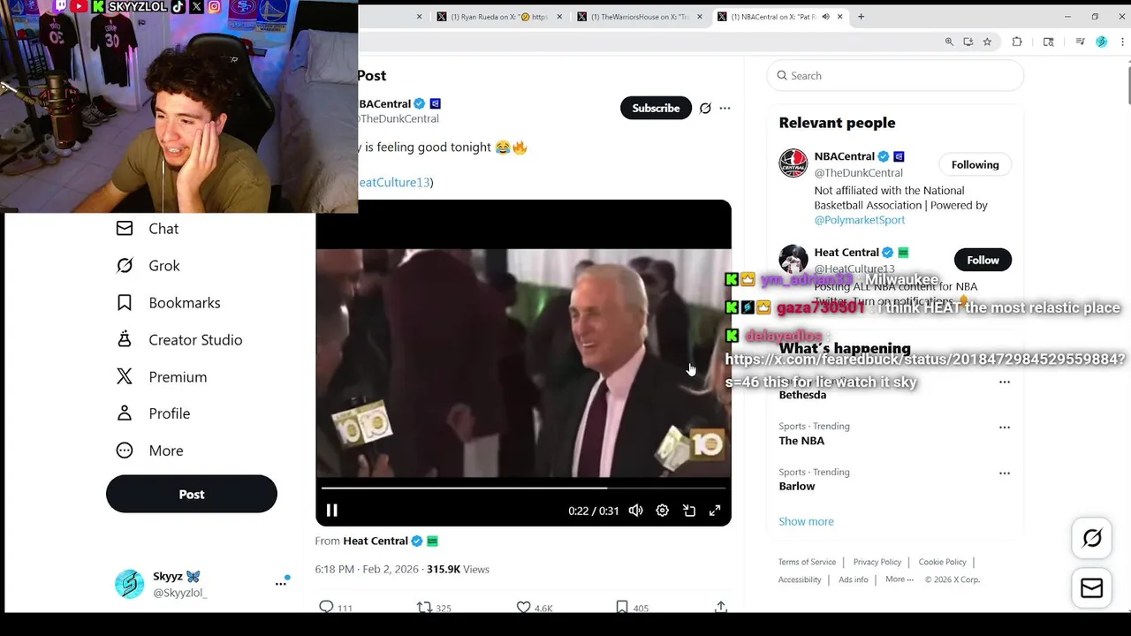The width and height of the screenshot is (1131, 636).
Task: Open Ads info footer link
Action: [854, 579]
